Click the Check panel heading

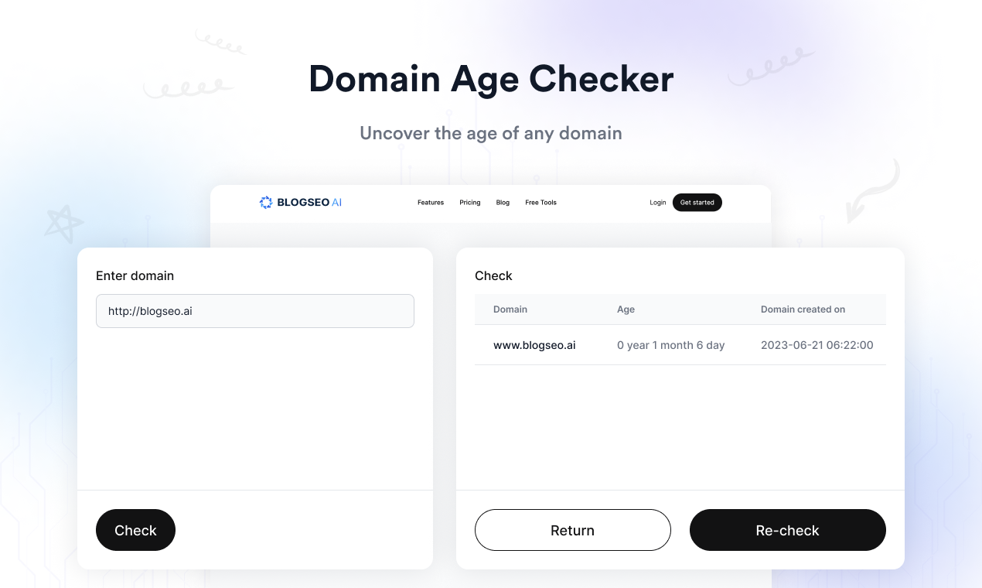493,275
